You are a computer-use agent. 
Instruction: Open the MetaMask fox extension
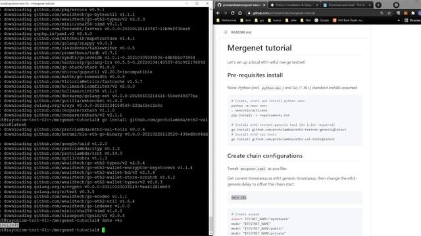tap(405, 13)
